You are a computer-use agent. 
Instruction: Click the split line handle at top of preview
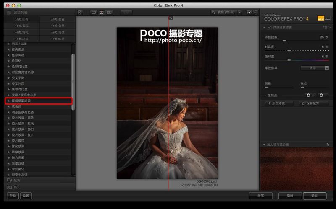171,18
